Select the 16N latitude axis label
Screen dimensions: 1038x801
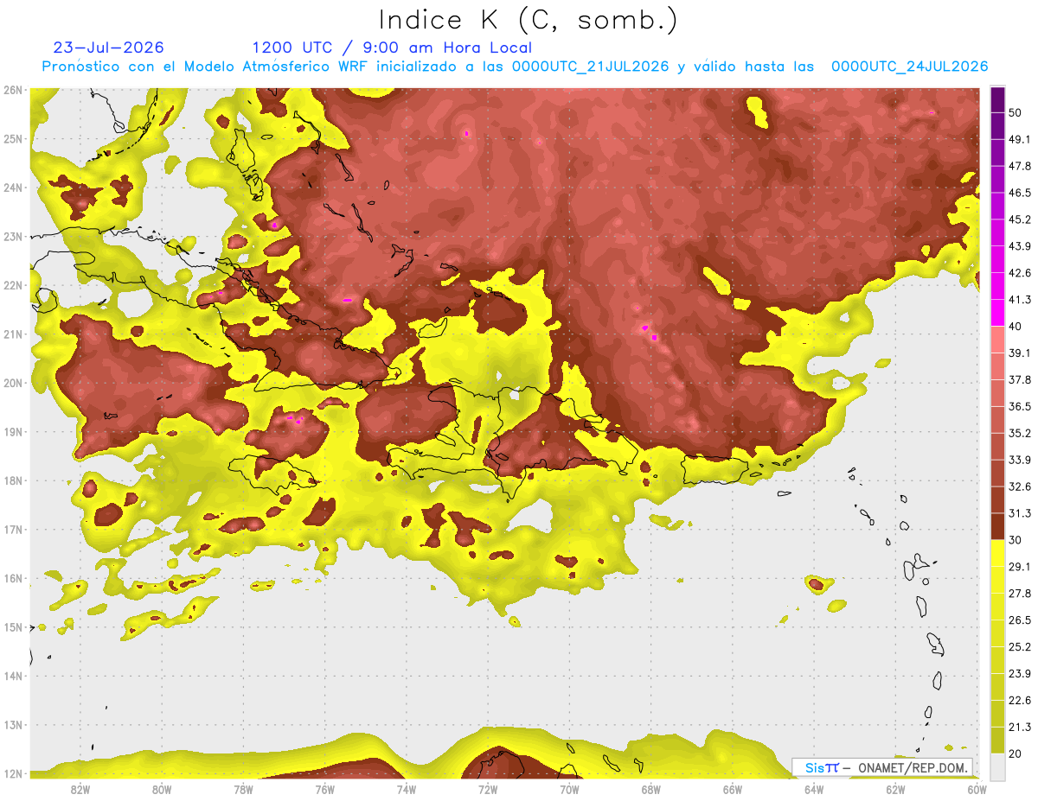point(13,578)
